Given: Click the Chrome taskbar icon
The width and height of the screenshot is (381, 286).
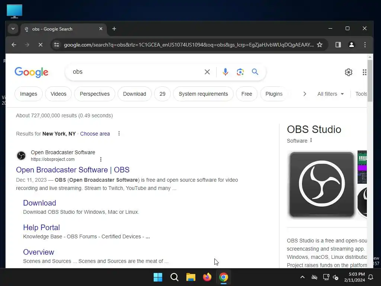Looking at the screenshot, I should pos(224,277).
